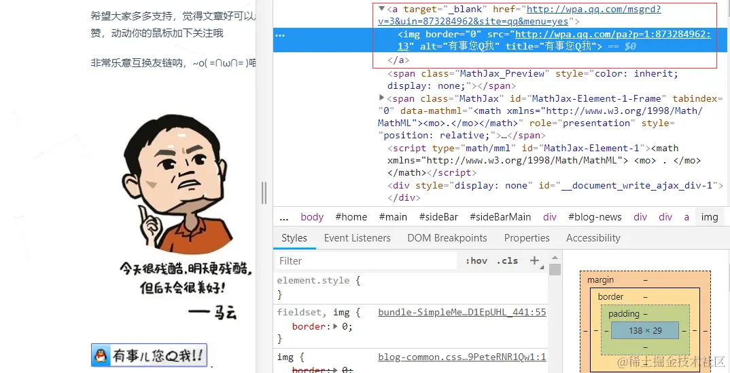Click the 138 × 29 content box

[645, 331]
